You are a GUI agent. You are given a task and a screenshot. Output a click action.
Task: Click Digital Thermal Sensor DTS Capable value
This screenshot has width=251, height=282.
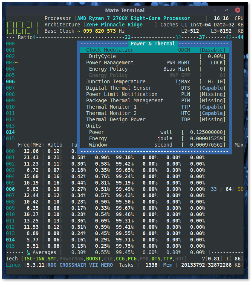[x=212, y=88]
